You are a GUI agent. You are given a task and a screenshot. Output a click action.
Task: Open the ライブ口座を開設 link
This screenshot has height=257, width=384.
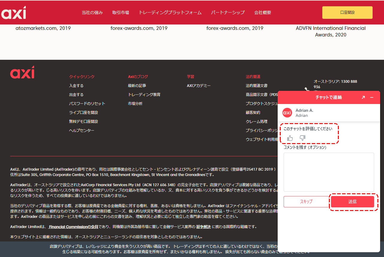click(84, 113)
